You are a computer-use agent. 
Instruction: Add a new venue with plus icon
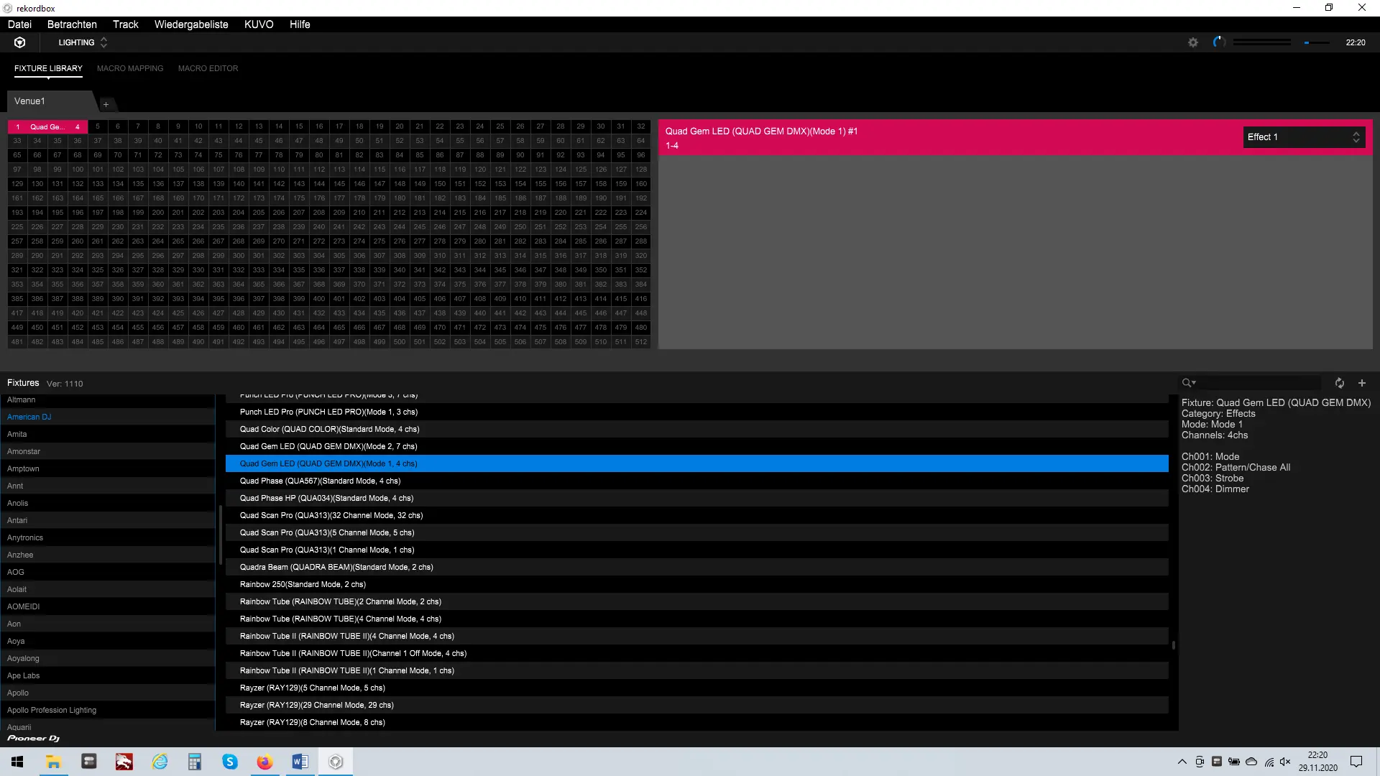[106, 105]
